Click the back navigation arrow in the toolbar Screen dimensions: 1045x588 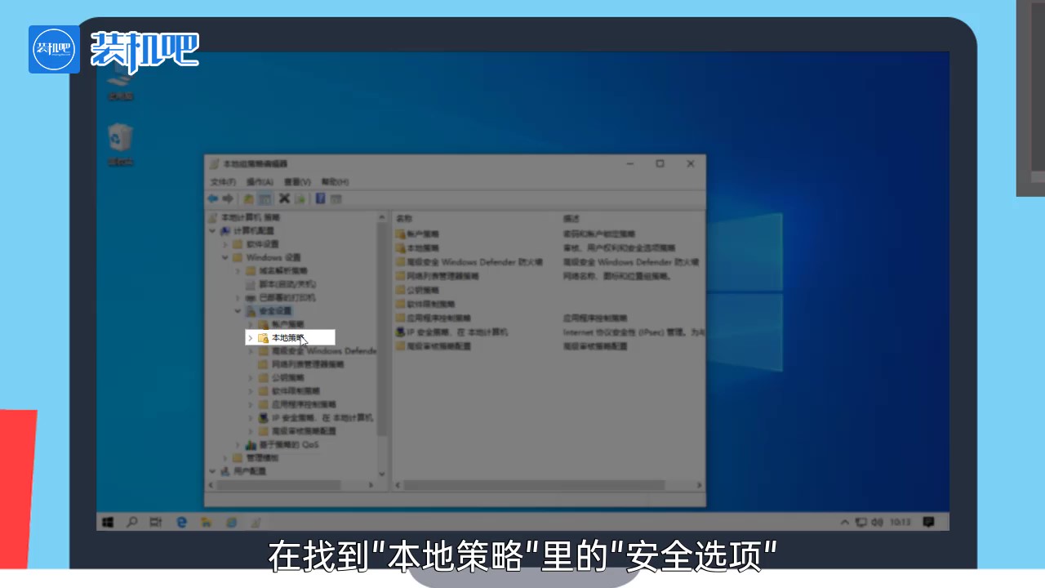tap(212, 198)
